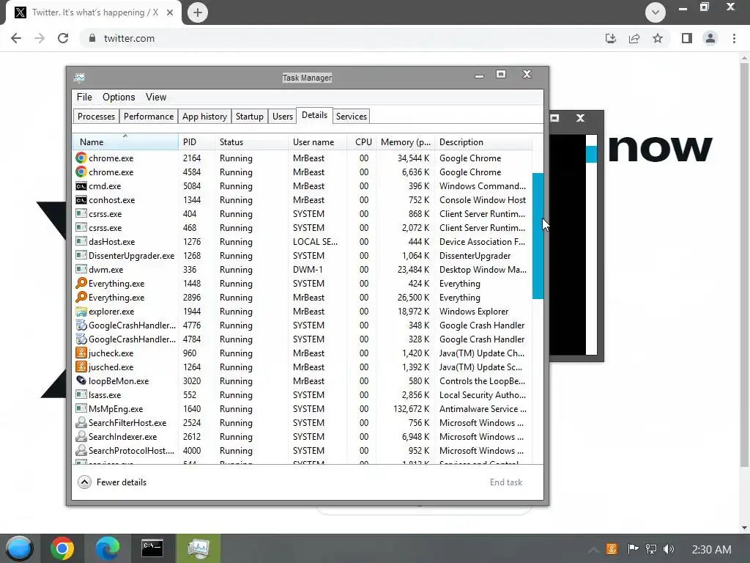Sort by the Status column header
The width and height of the screenshot is (750, 563).
click(x=251, y=142)
